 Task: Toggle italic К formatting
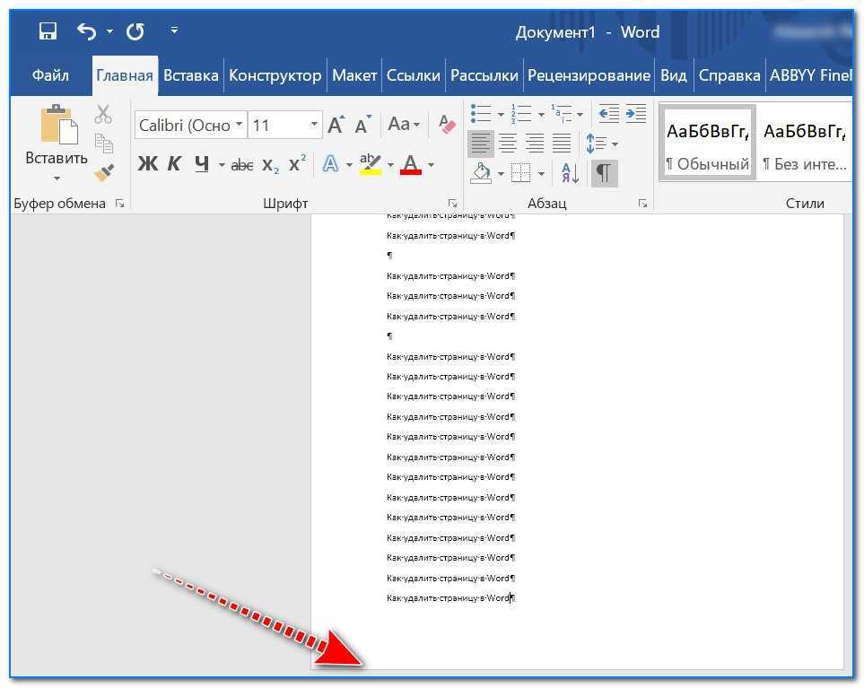point(174,163)
